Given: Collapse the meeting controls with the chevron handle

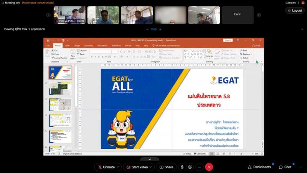Looking at the screenshot, I should 150,159.
